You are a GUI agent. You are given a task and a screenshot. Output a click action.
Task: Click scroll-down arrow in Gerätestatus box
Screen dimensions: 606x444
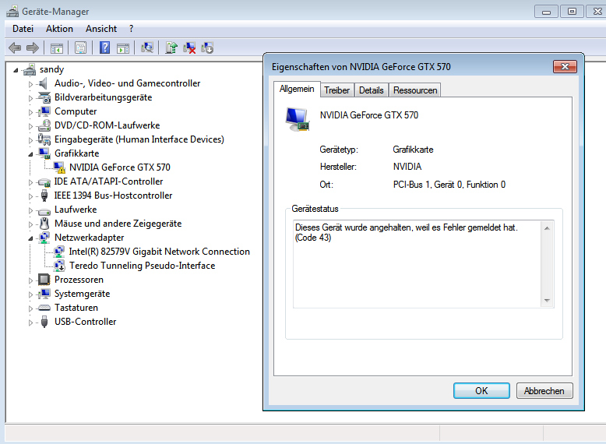click(547, 300)
